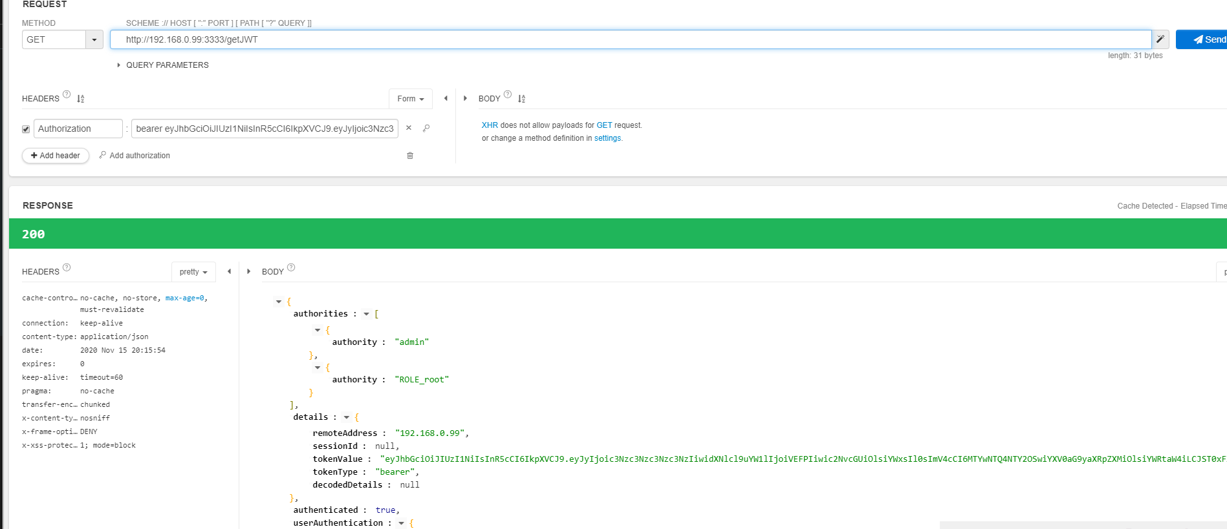Screen dimensions: 1227x529
Task: Collapse the ROLE_root authority object node
Action: pyautogui.click(x=318, y=368)
